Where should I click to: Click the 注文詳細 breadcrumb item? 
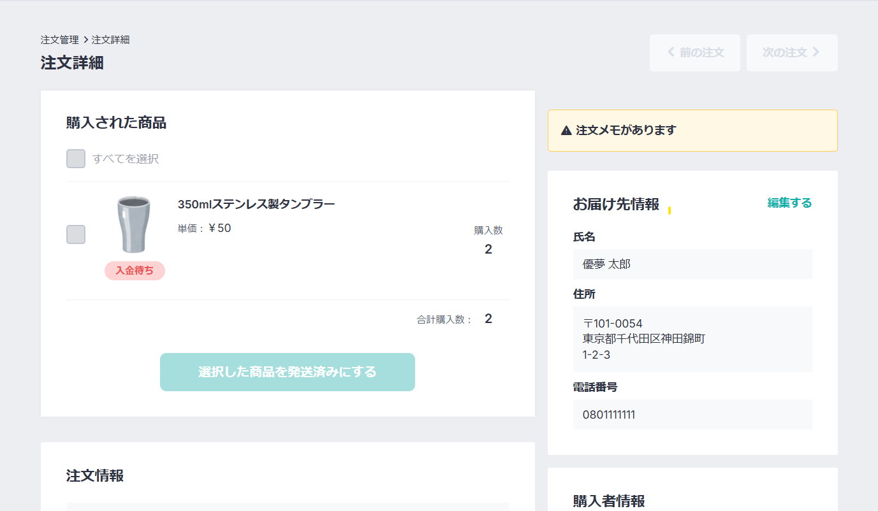(x=110, y=40)
